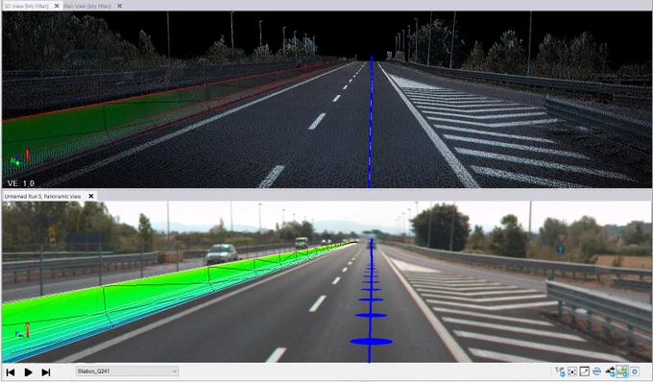Click the large blue ellipse marker in panoramic view
The height and width of the screenshot is (382, 653).
click(x=371, y=342)
